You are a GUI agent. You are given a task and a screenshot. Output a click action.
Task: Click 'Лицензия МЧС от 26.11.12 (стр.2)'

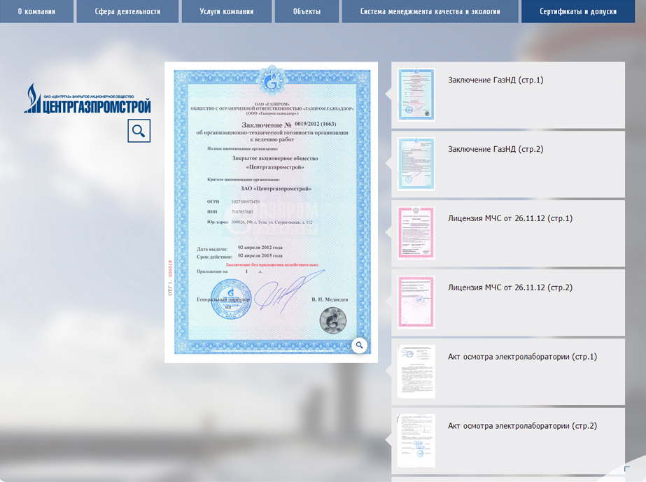tap(510, 288)
